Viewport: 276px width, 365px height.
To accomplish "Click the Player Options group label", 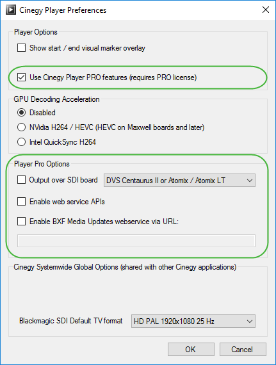I will tap(36, 32).
